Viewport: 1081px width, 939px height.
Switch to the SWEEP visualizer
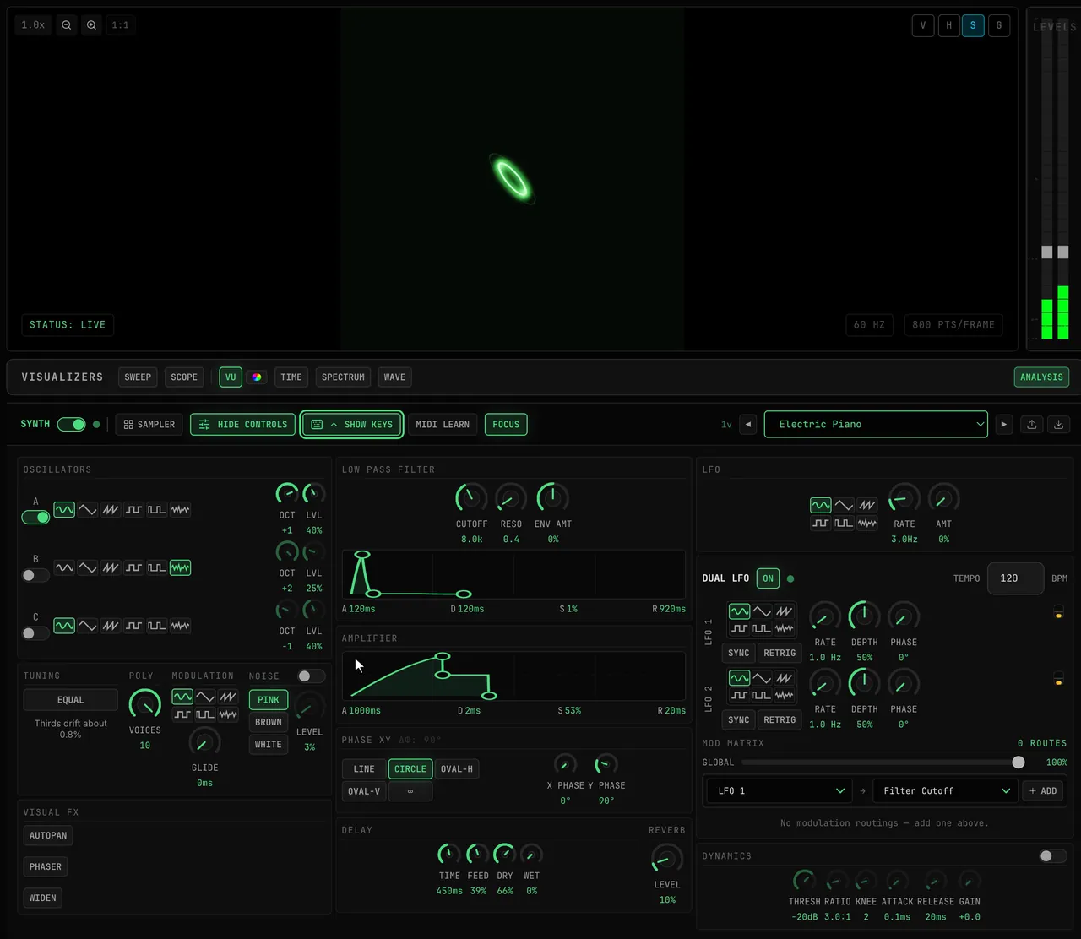138,377
